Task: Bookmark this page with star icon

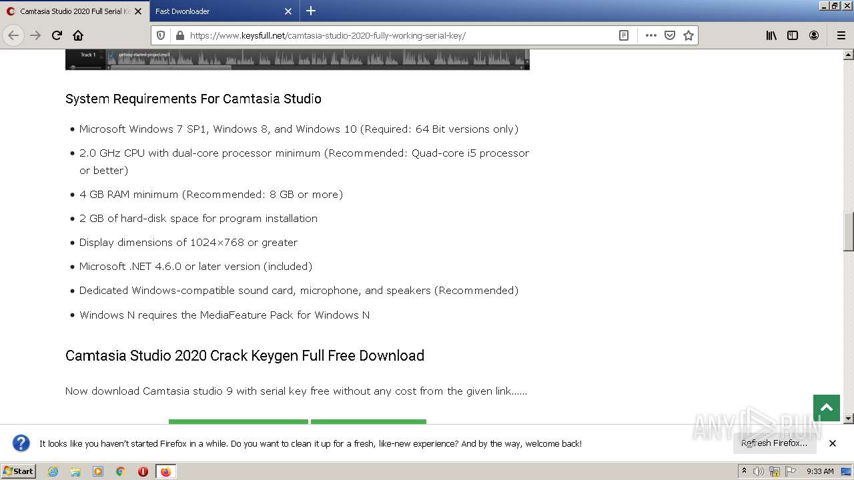Action: click(x=689, y=35)
